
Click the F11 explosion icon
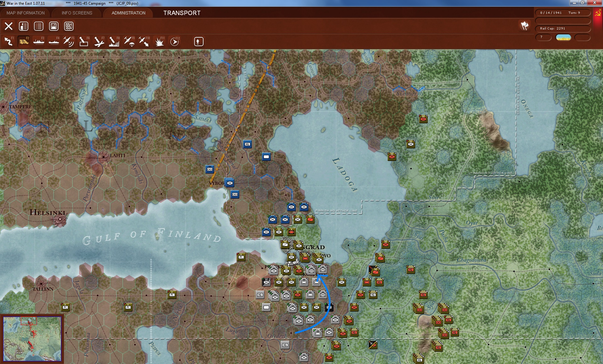pyautogui.click(x=160, y=41)
